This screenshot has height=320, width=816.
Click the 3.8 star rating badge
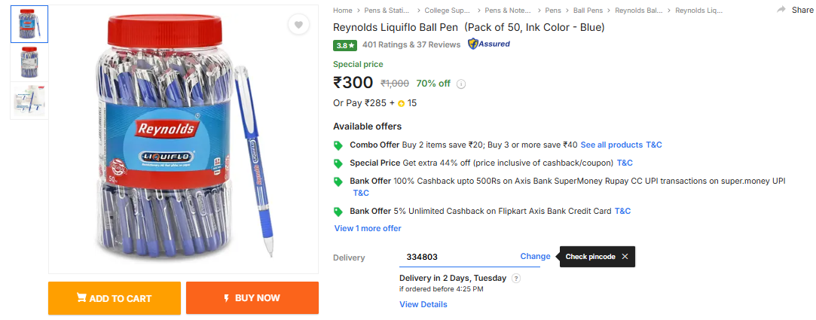point(345,45)
